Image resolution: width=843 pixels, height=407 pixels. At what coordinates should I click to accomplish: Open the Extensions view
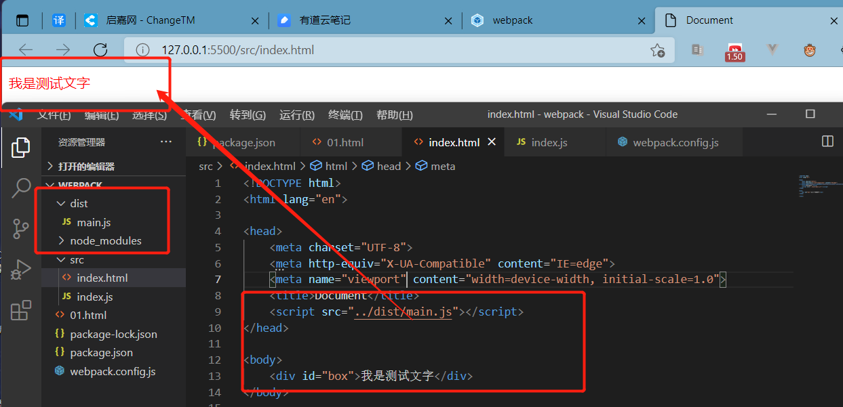pos(21,310)
